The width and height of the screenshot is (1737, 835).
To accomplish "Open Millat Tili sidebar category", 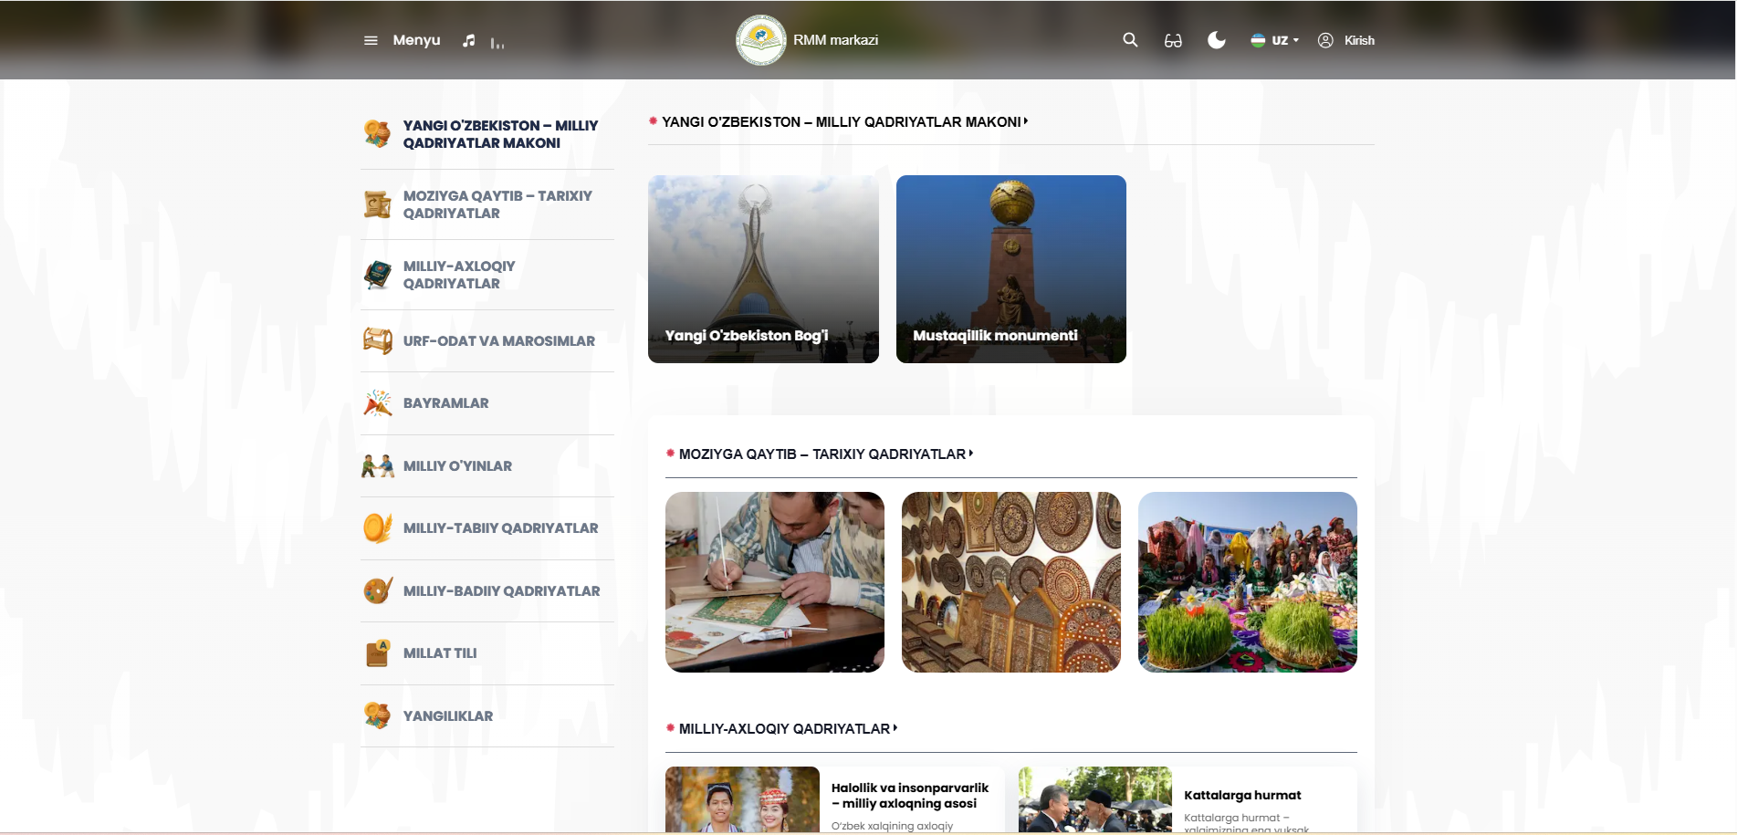I will pos(440,653).
